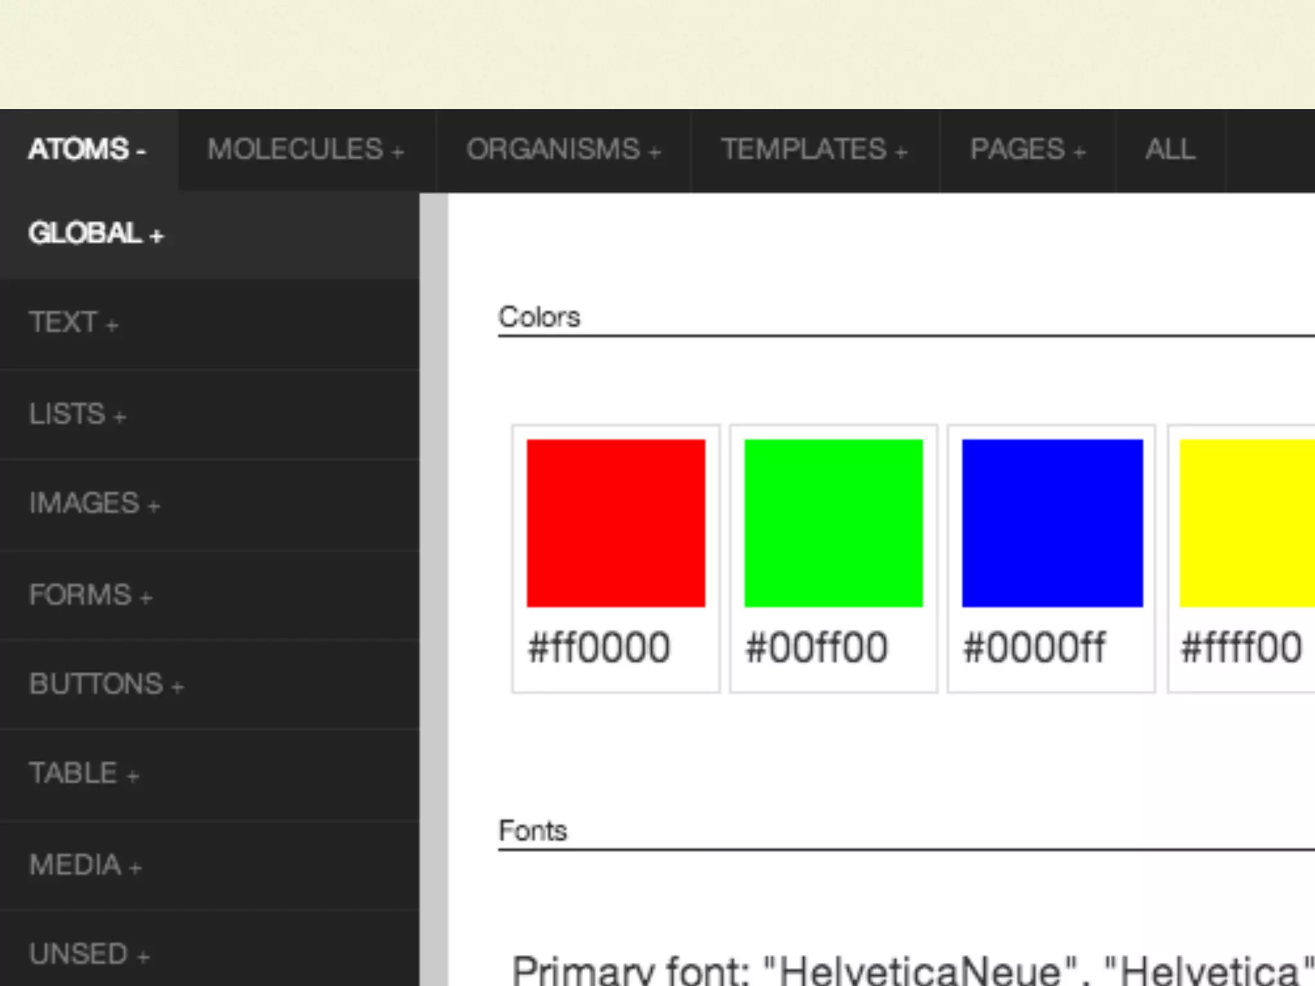Select the ALL tab
The image size is (1315, 986).
[x=1170, y=150]
